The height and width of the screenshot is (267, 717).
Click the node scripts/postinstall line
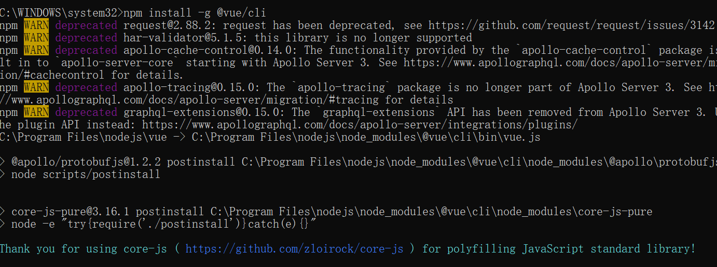tap(86, 174)
